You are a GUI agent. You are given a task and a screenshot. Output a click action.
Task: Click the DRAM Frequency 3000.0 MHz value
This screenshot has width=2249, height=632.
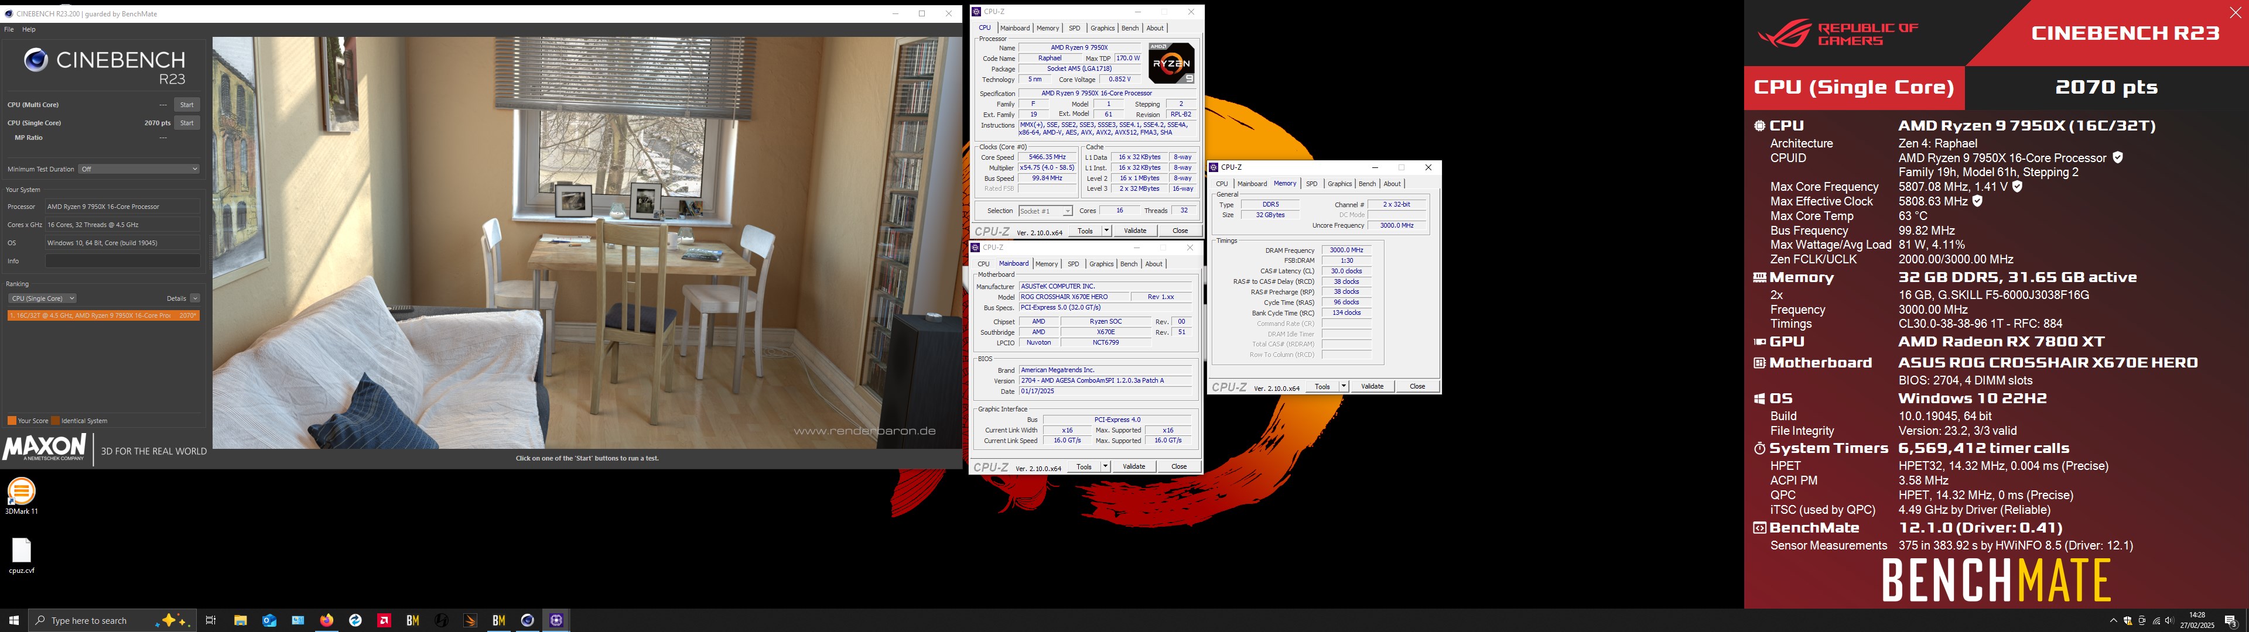click(x=1346, y=250)
